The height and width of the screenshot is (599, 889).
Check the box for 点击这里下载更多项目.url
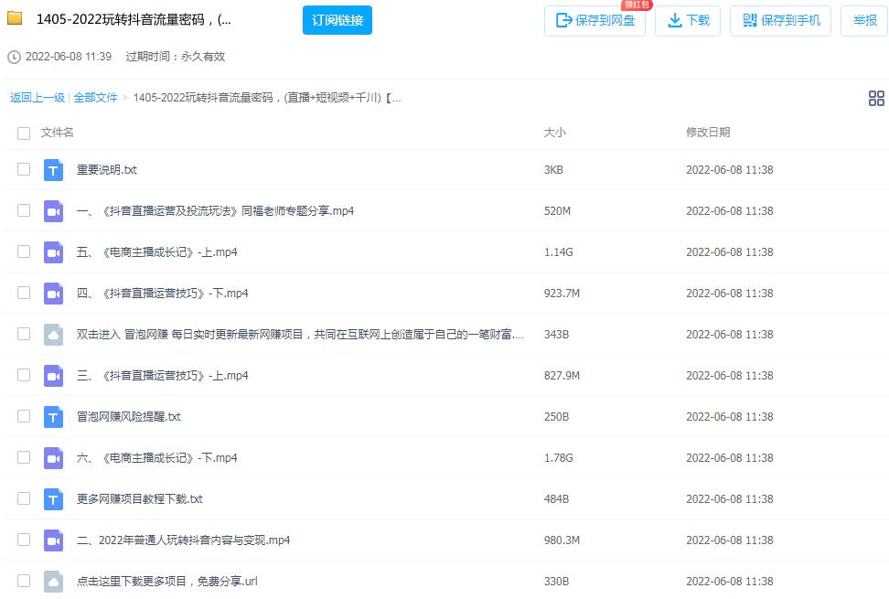coord(24,581)
